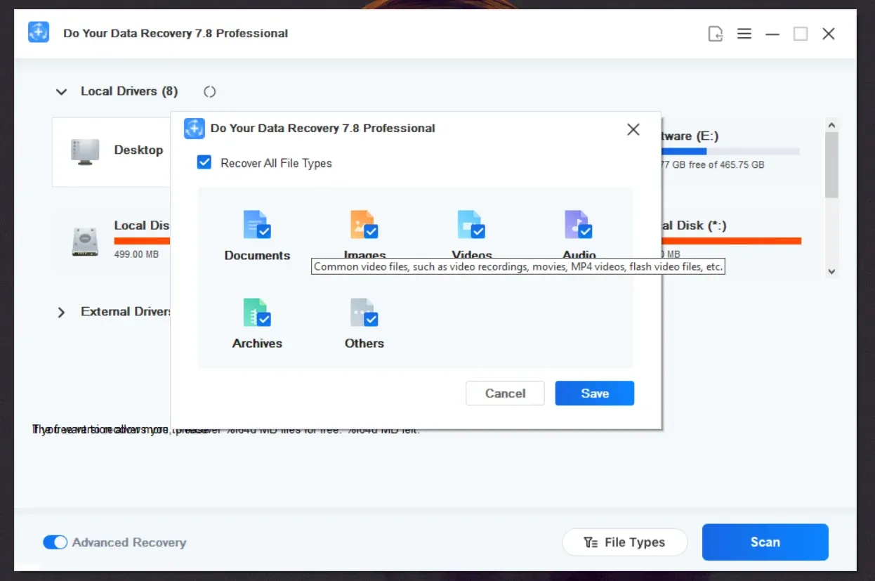Viewport: 875px width, 581px height.
Task: Close the file types dialog
Action: (633, 129)
